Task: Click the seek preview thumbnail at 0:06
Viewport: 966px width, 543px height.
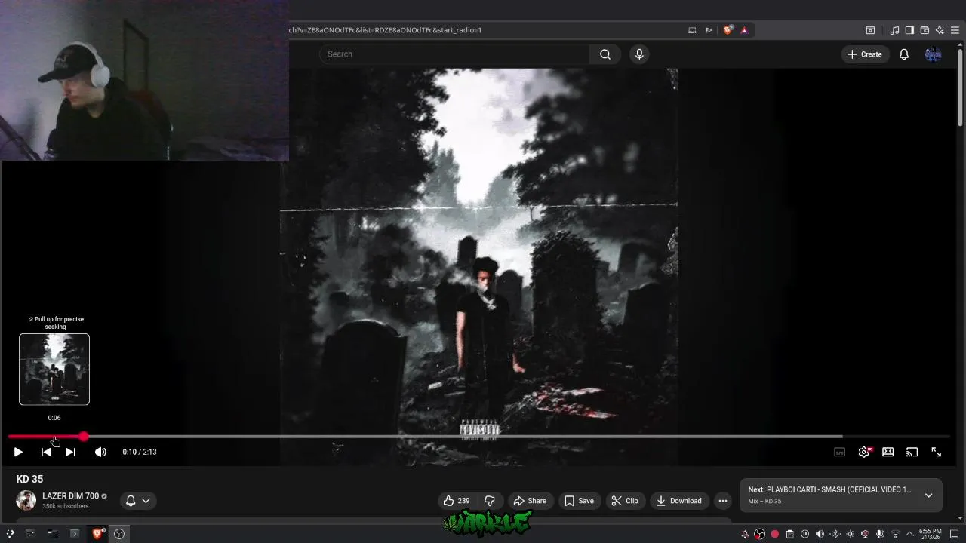Action: point(54,370)
